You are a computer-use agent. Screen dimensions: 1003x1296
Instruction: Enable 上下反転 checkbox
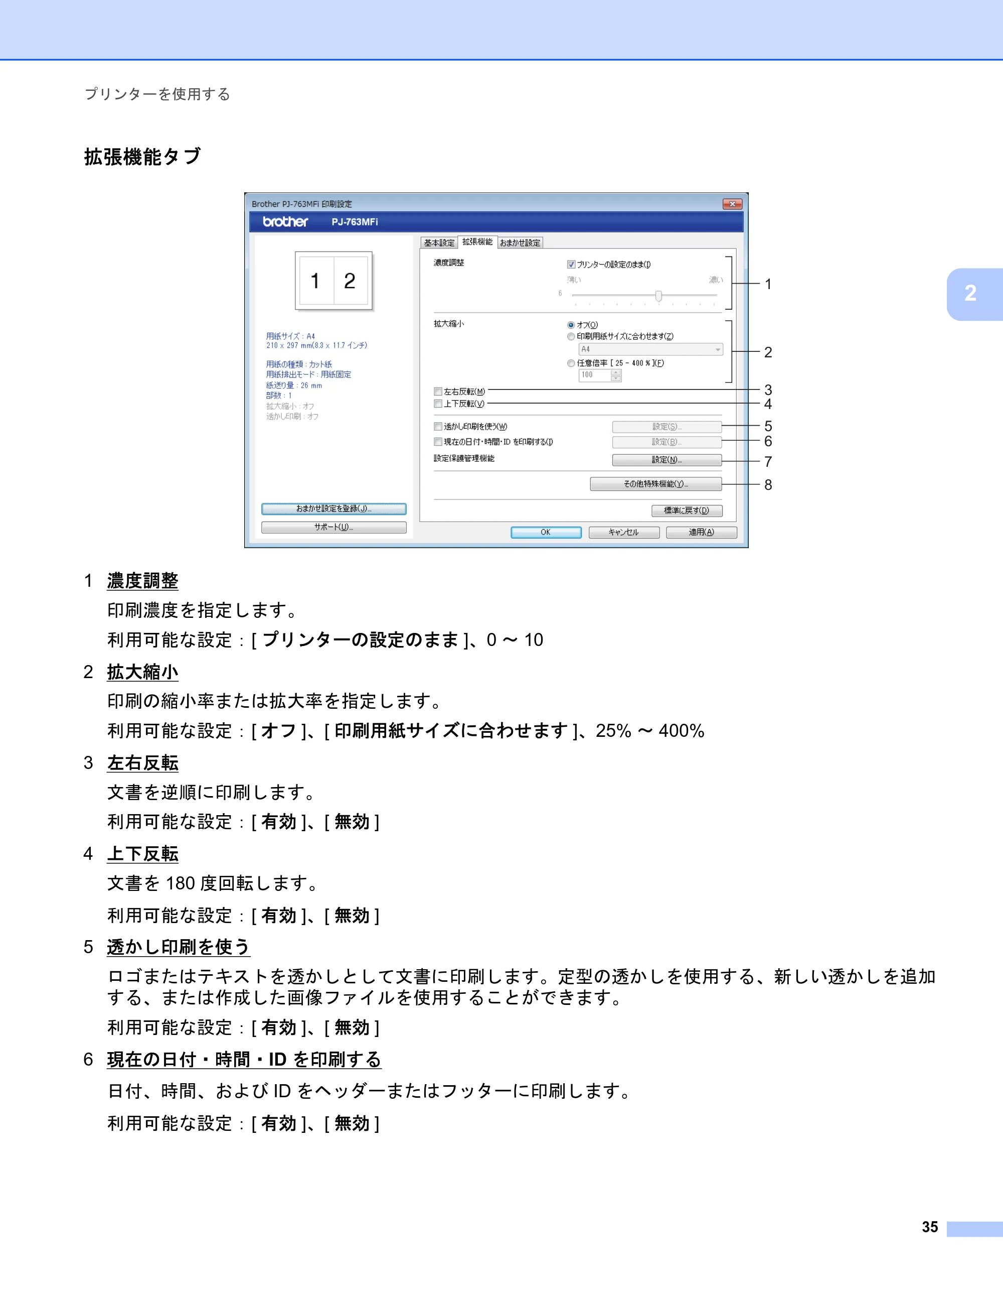click(x=437, y=404)
